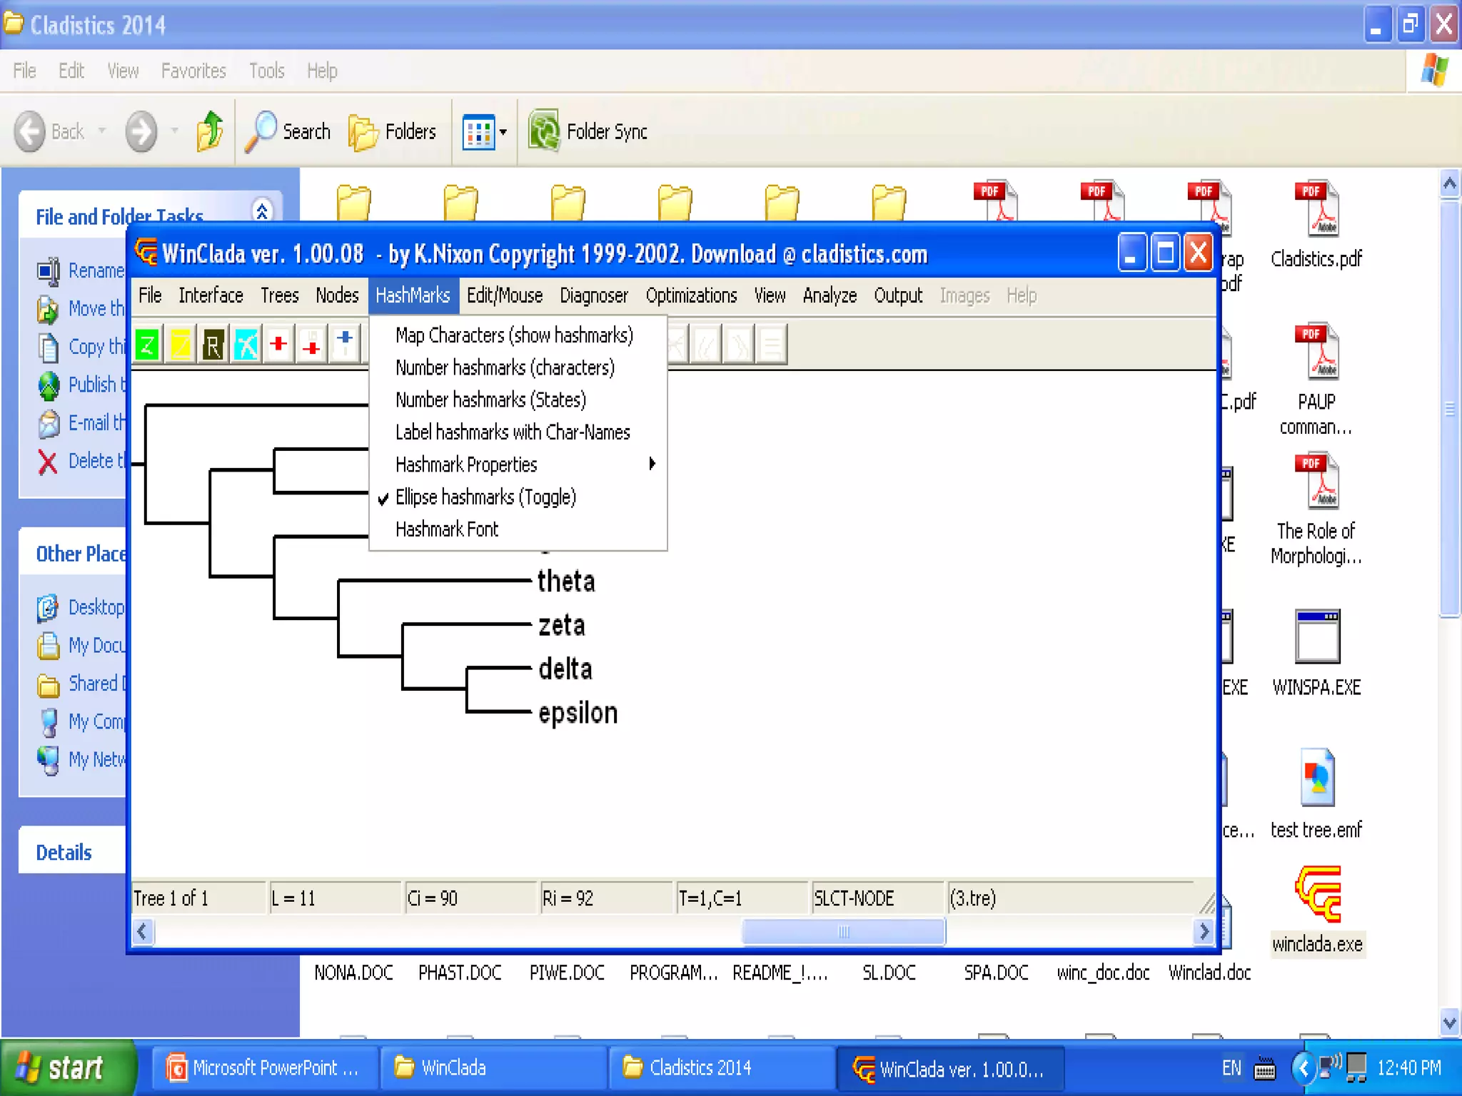Switch to Microsoft PowerPoint in the taskbar

pos(265,1068)
